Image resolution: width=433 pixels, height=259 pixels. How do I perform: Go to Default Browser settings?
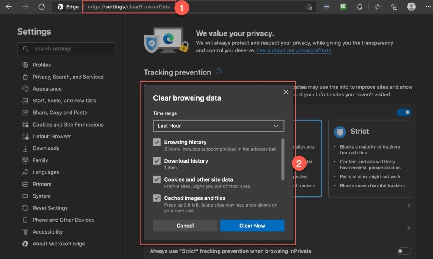coord(52,136)
